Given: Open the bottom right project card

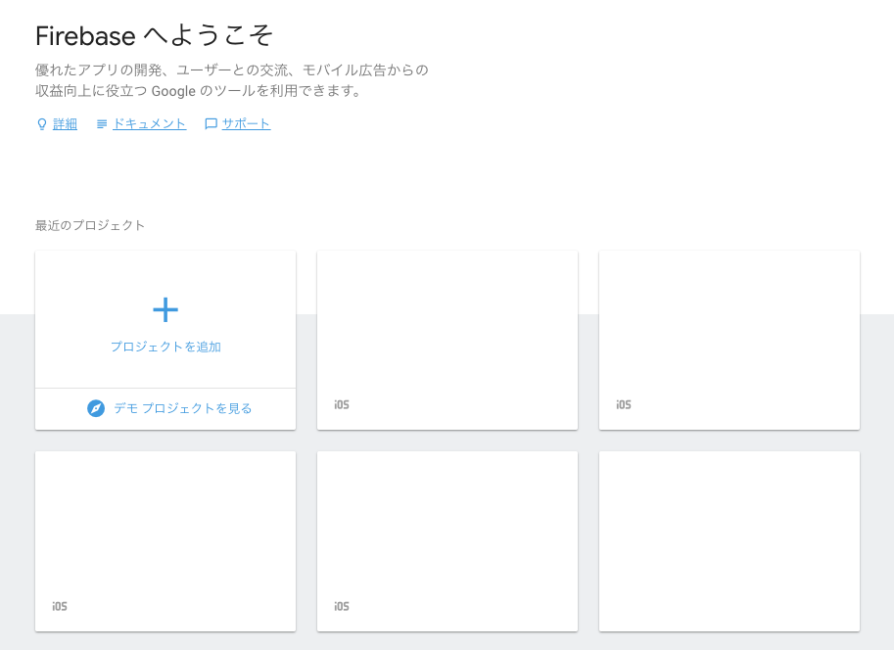Looking at the screenshot, I should click(x=729, y=540).
